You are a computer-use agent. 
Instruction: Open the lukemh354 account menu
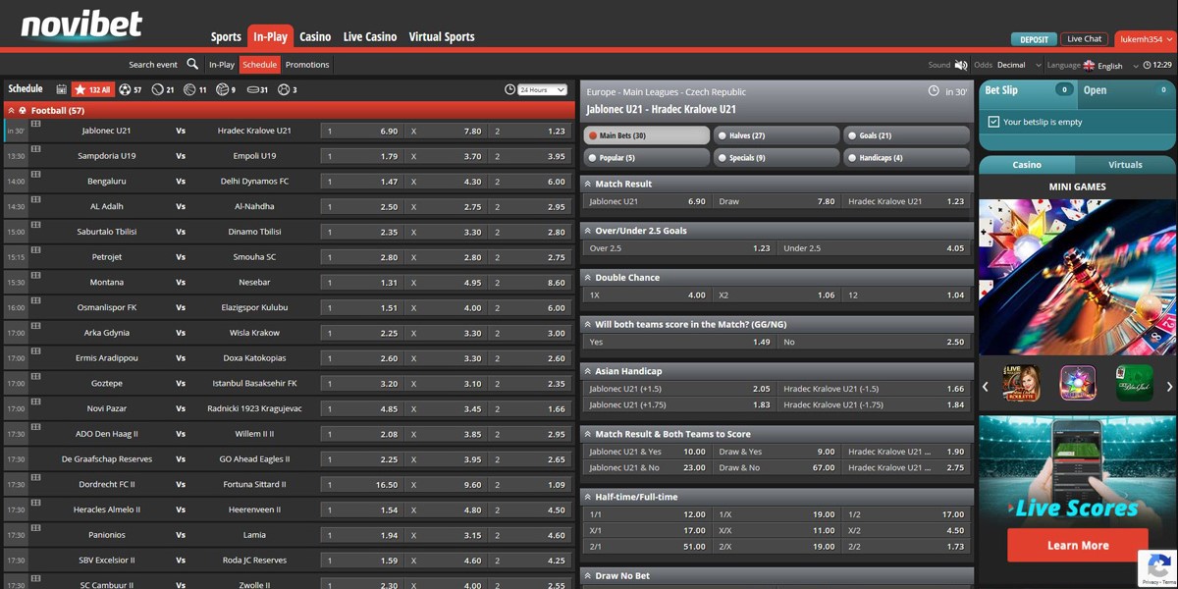[x=1145, y=39]
